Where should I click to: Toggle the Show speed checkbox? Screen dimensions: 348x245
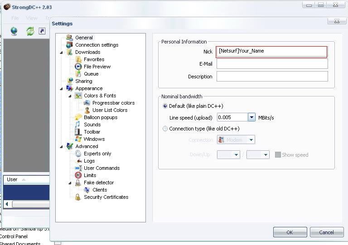(x=278, y=154)
